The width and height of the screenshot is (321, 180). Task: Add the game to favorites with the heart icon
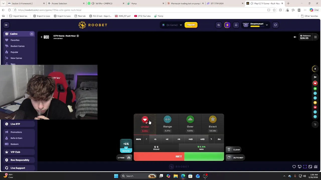click(x=294, y=167)
